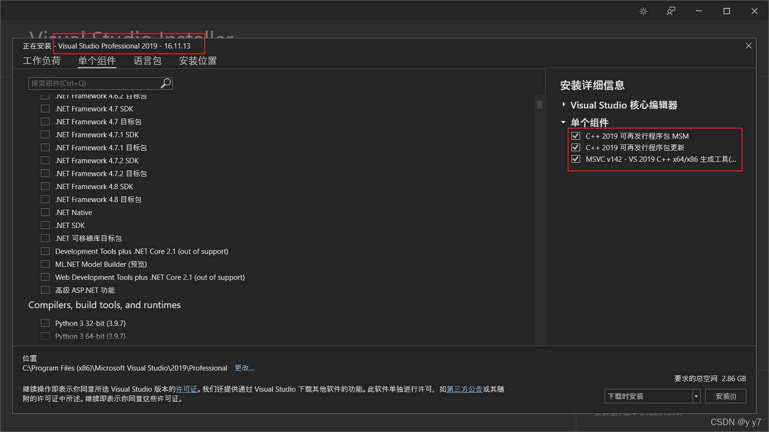The height and width of the screenshot is (432, 769).
Task: Enable the .NET Native component
Action: point(45,212)
